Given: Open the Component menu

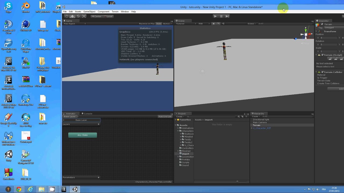Looking at the screenshot, I should tap(103, 12).
